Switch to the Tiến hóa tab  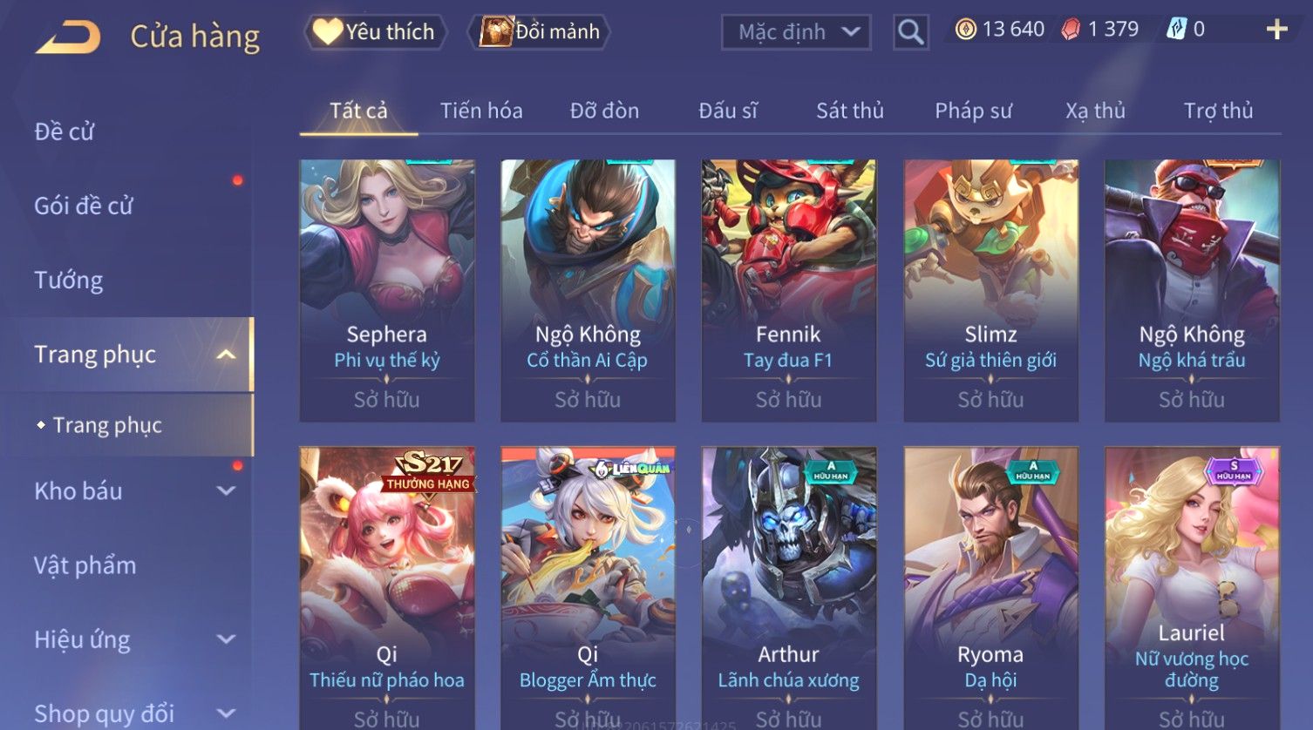pyautogui.click(x=481, y=111)
